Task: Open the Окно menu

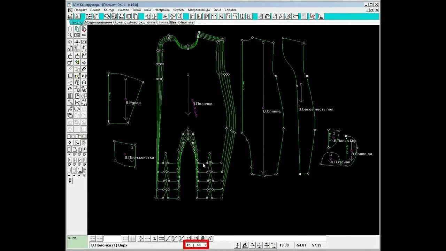Action: [217, 10]
